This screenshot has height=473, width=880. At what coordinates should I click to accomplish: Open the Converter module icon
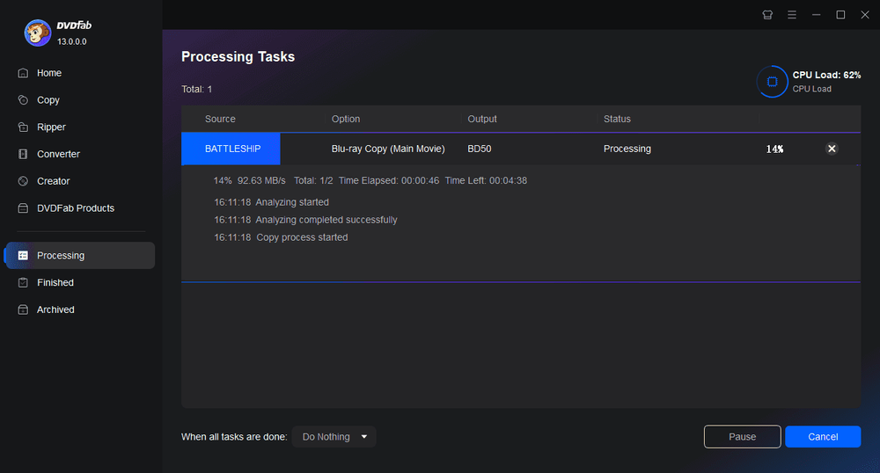(x=23, y=154)
